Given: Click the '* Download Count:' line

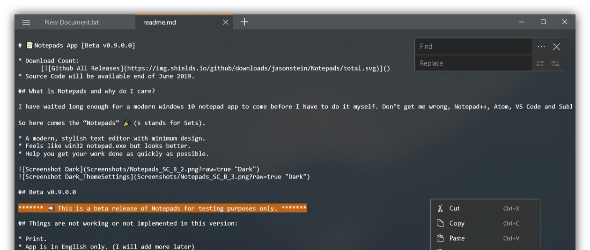Looking at the screenshot, I should point(49,61).
